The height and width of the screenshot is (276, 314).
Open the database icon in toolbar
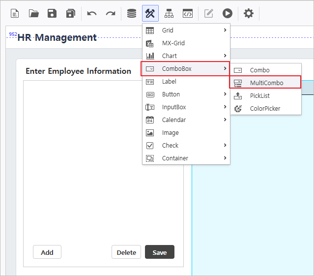[132, 13]
